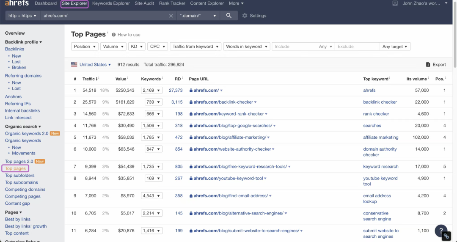The height and width of the screenshot is (242, 457).
Task: Open Keywords Explorer in top navigation
Action: 111,3
